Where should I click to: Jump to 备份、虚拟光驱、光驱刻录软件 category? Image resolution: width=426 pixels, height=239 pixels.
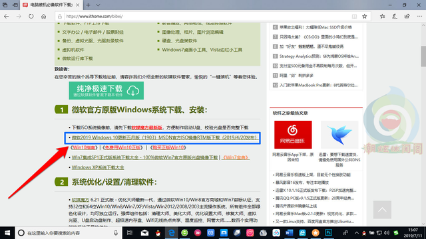93,41
